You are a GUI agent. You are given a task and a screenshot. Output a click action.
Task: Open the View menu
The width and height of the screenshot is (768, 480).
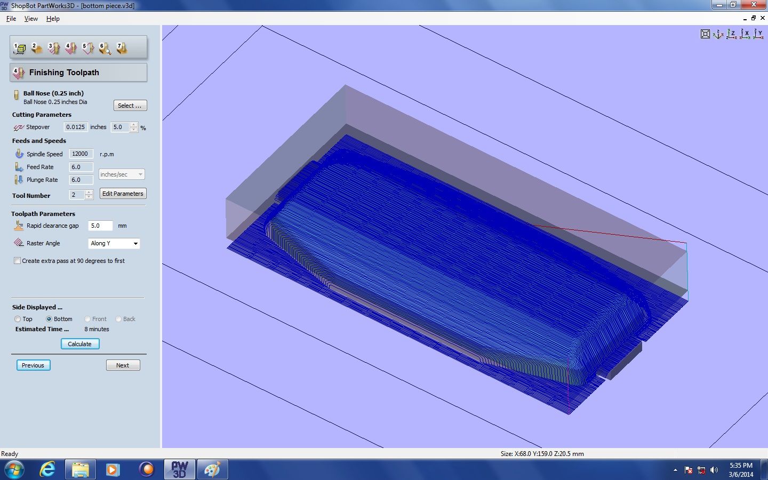point(30,18)
